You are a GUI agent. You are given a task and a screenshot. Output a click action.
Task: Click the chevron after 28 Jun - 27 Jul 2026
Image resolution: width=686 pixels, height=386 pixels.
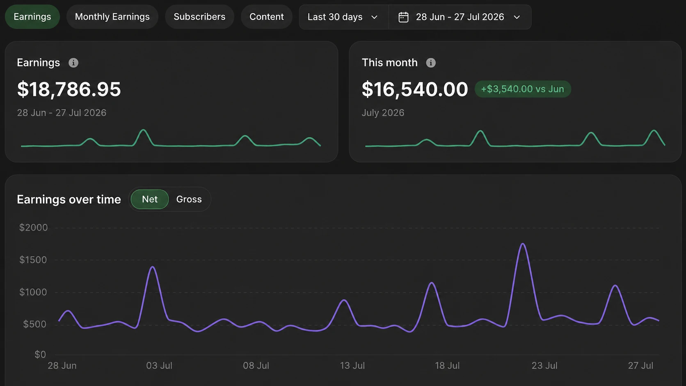517,17
